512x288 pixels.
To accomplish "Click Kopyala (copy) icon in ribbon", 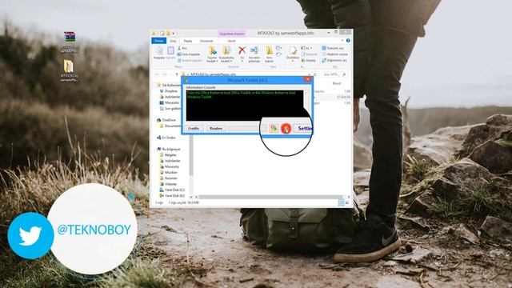I will 159,53.
